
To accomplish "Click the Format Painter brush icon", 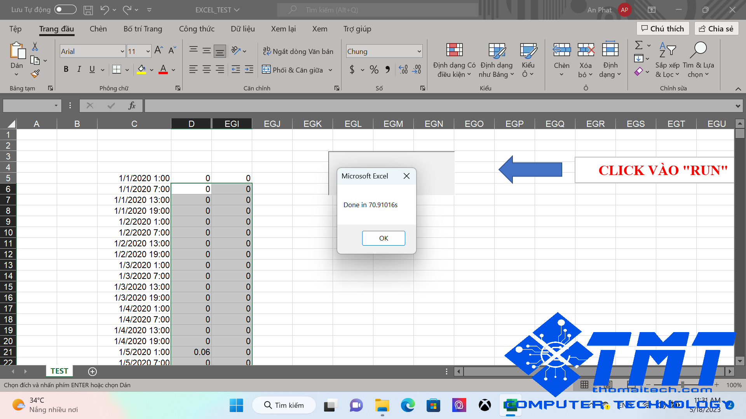I will [x=35, y=73].
